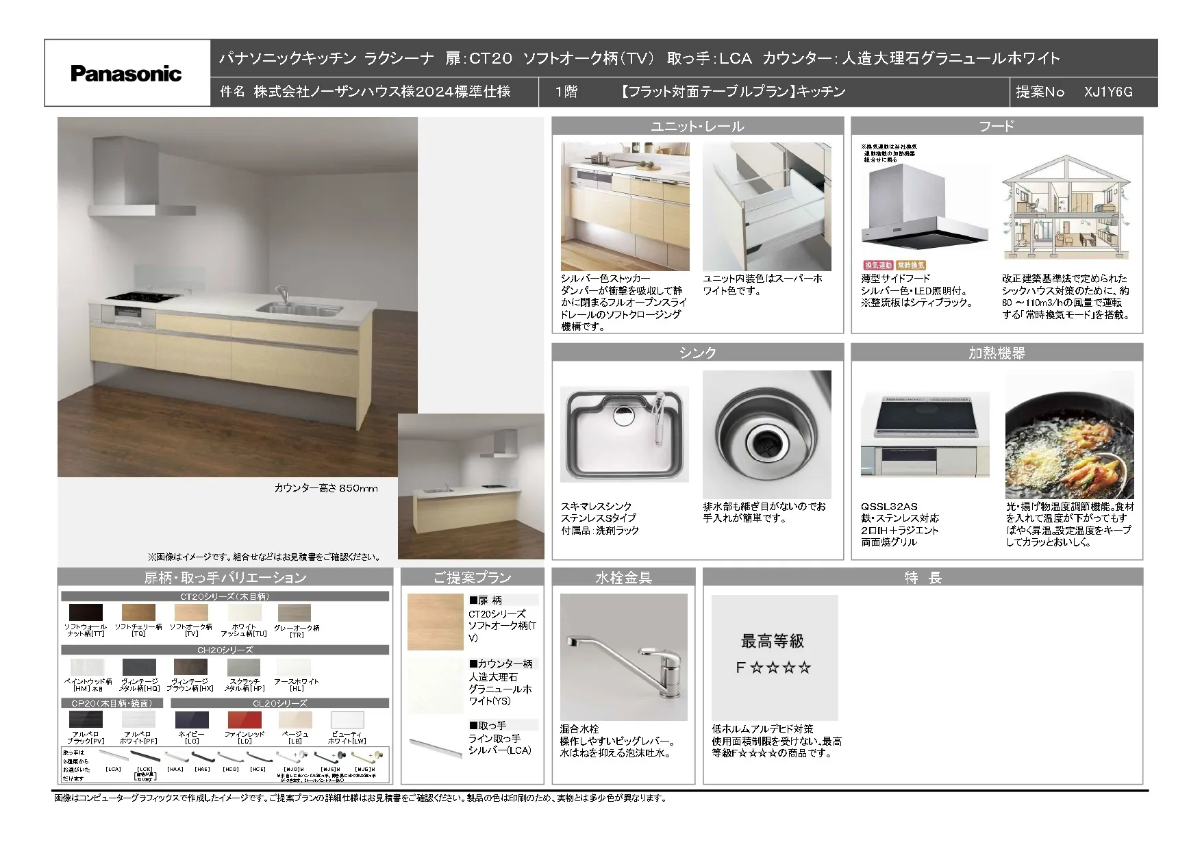The height and width of the screenshot is (849, 1202).
Task: Open the drawer interior unit photo
Action: pos(766,206)
